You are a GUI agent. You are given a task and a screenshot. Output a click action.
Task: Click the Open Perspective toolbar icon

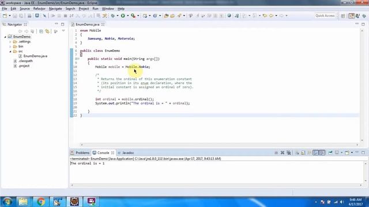(343, 16)
